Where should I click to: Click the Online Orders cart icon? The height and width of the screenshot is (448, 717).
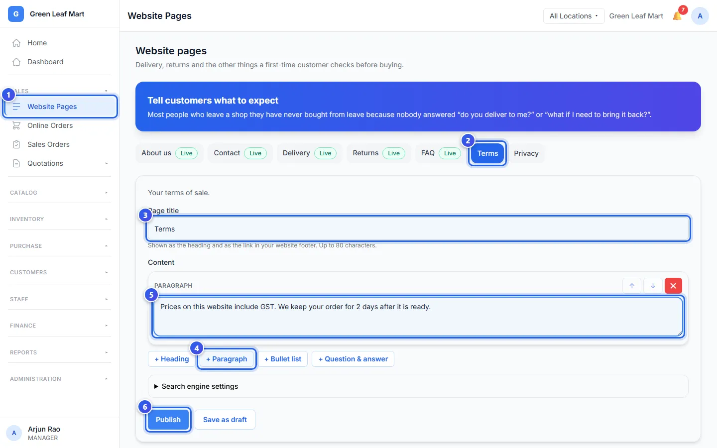tap(16, 125)
